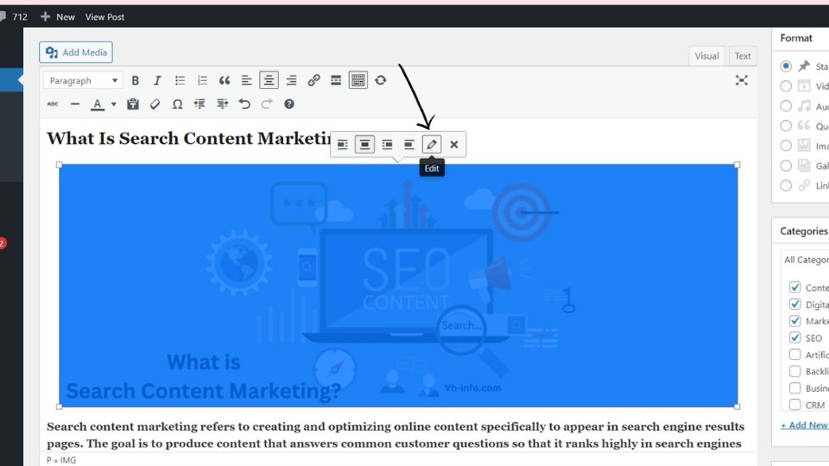829x466 pixels.
Task: Uncheck the SEO category checkbox
Action: pyautogui.click(x=794, y=337)
